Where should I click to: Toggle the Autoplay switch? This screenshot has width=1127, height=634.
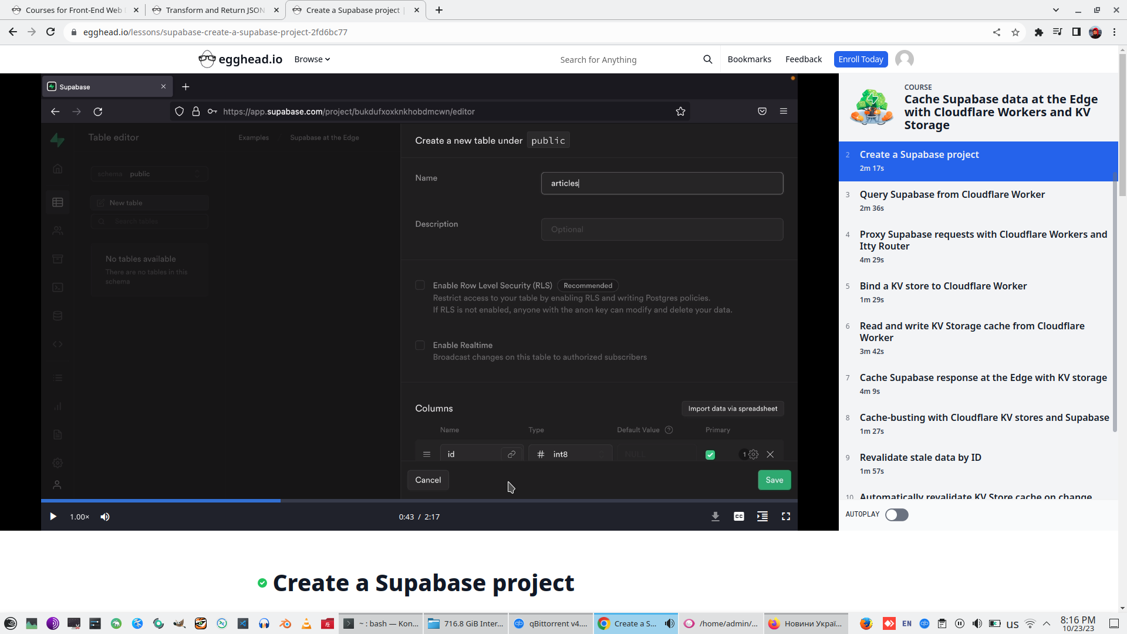point(896,515)
